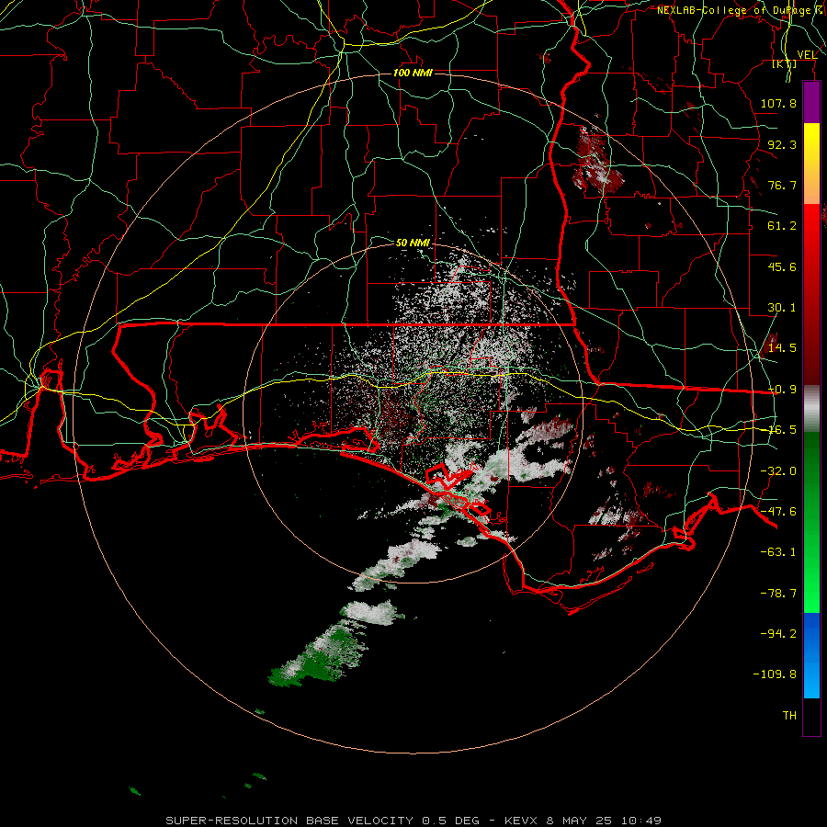This screenshot has height=827, width=827.
Task: Click the 50 NMI range ring label
Action: pyautogui.click(x=413, y=243)
